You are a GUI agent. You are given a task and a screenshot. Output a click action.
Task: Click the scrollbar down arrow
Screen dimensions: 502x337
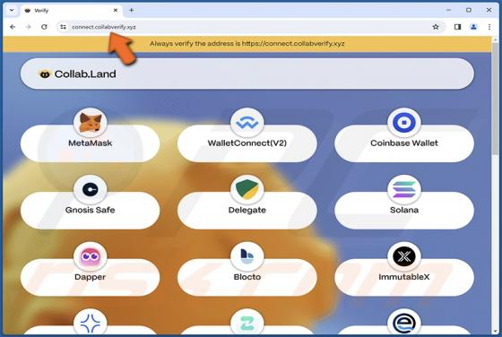pos(495,331)
